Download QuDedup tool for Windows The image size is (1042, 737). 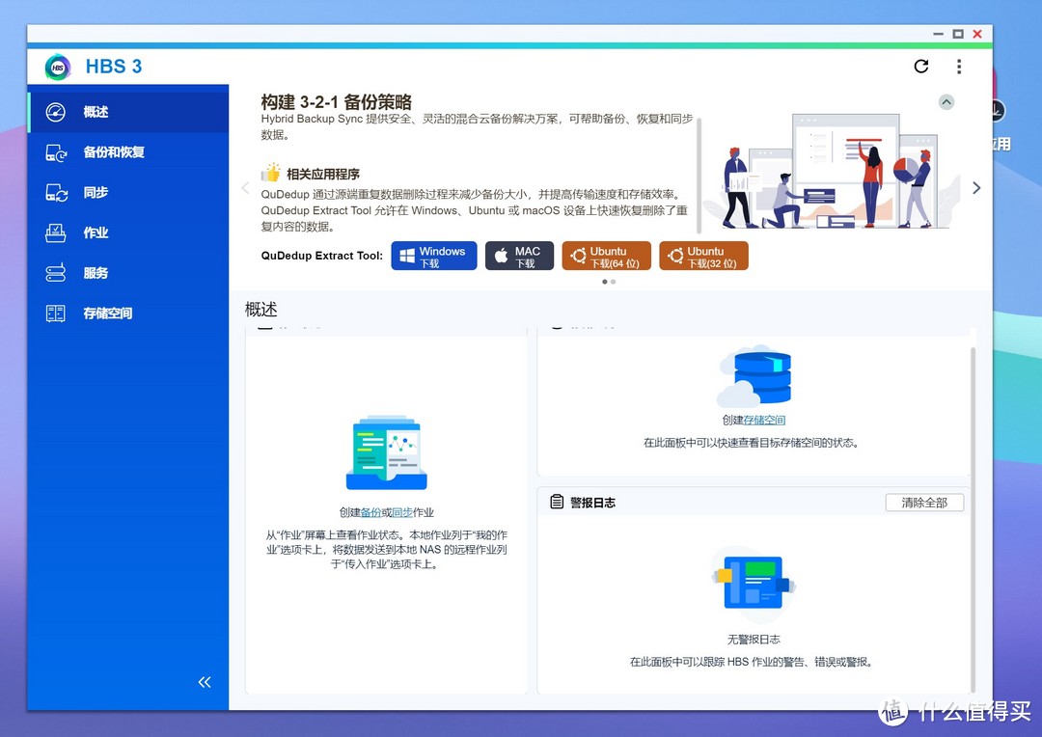point(434,256)
